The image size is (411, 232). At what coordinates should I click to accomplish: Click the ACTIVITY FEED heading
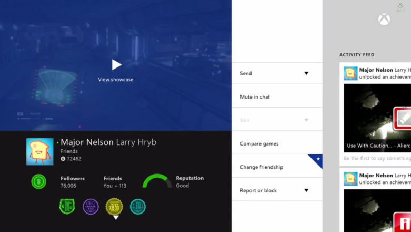357,55
